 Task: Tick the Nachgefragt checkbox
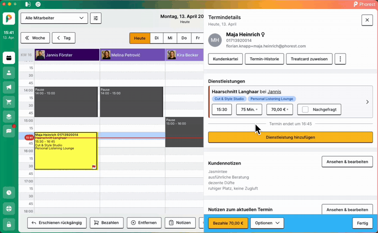click(305, 110)
